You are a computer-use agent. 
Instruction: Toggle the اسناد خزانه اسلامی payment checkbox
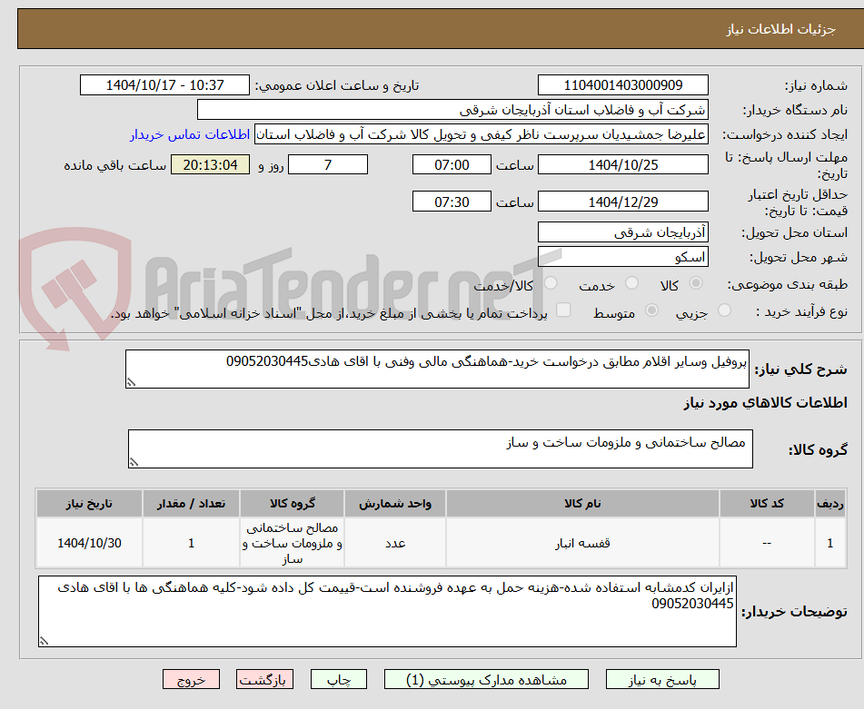pos(563,310)
